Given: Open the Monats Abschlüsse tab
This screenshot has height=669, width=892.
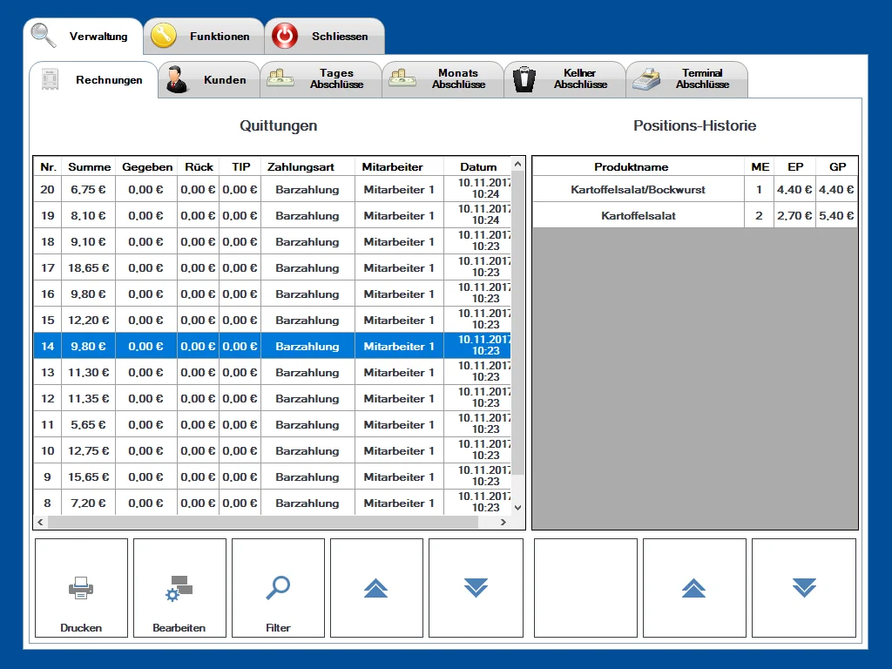Looking at the screenshot, I should [446, 78].
